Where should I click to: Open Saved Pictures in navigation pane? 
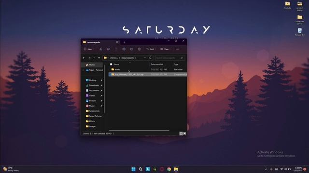95,116
